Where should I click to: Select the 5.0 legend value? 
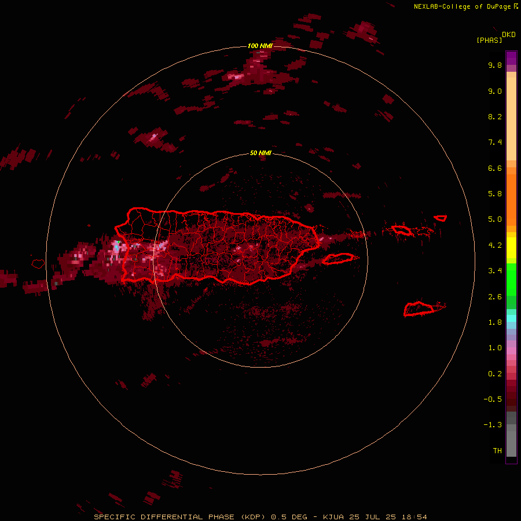[495, 219]
